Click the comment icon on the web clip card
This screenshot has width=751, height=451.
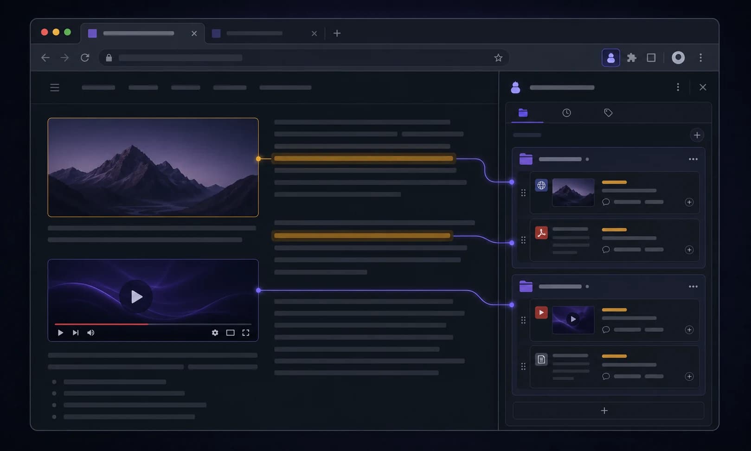click(x=606, y=202)
